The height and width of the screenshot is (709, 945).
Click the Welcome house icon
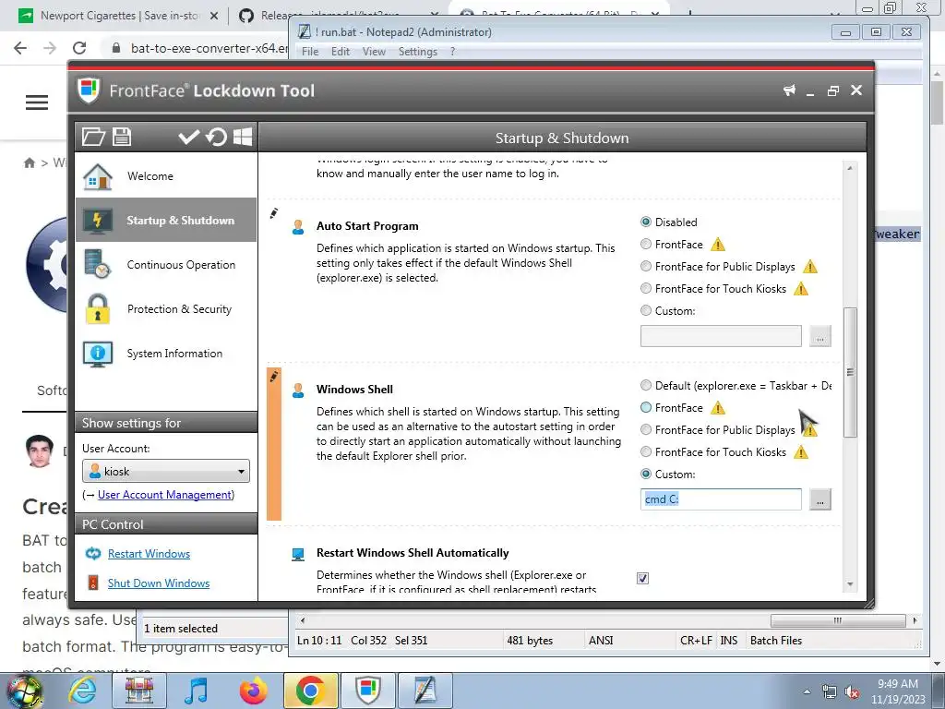coord(98,176)
